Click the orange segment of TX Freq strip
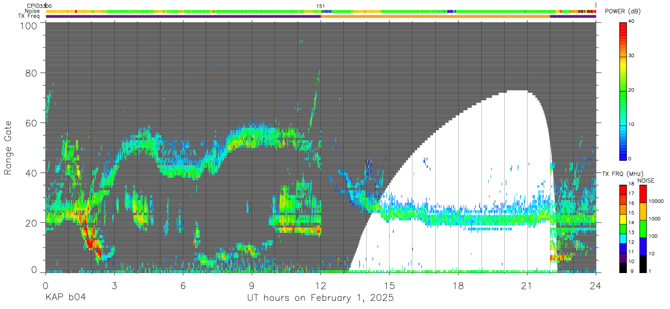Viewport: 670px width, 309px height. [435, 16]
